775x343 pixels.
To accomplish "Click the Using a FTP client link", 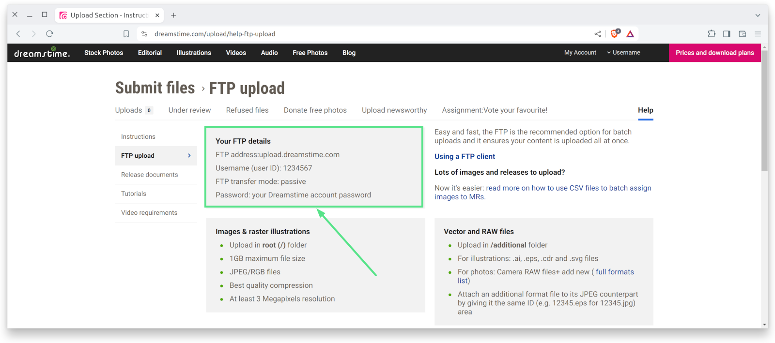I will (465, 157).
